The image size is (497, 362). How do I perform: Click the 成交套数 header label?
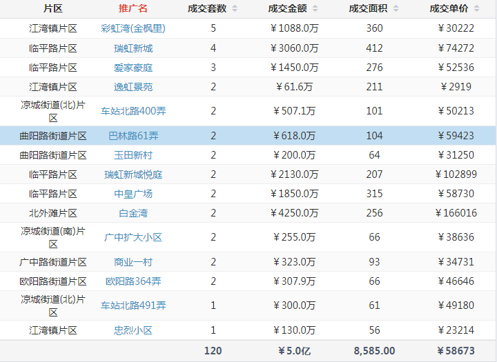207,8
